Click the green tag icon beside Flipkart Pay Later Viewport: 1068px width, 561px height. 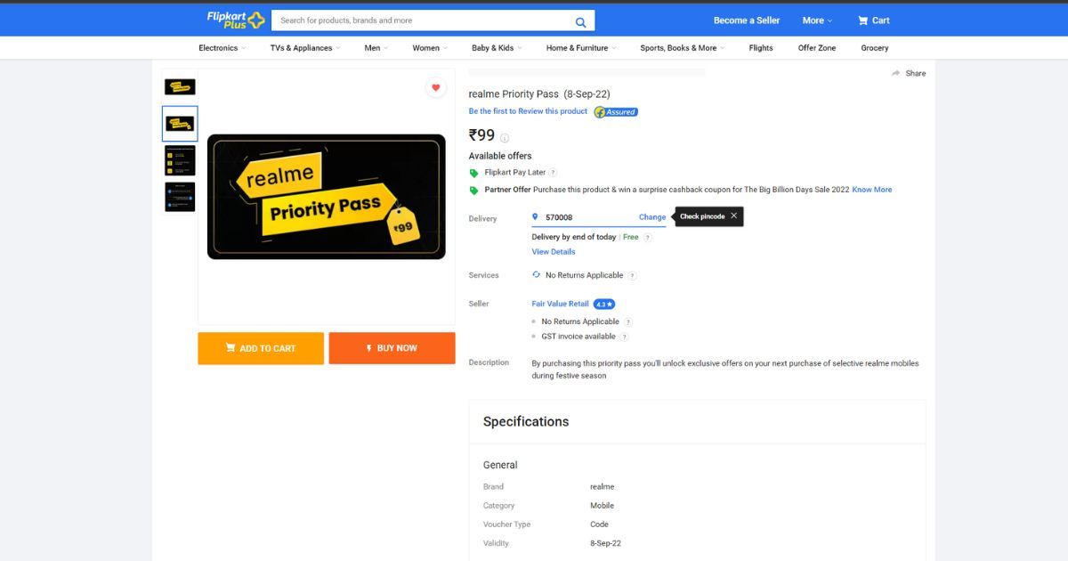pos(474,173)
